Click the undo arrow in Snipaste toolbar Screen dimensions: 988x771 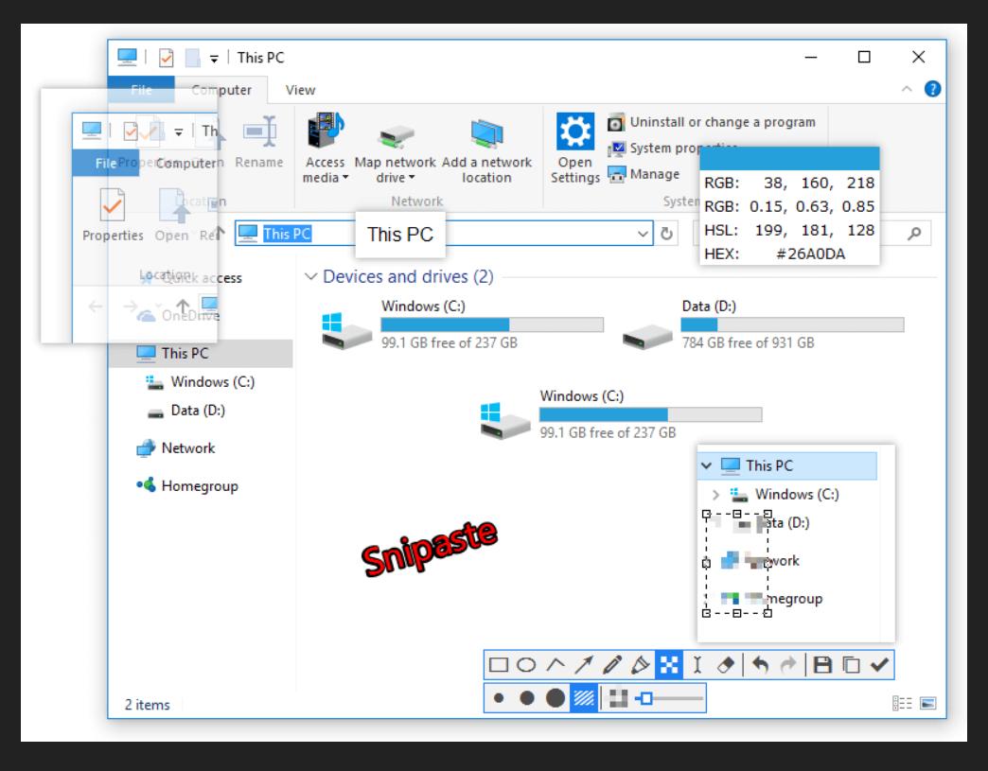pyautogui.click(x=760, y=666)
